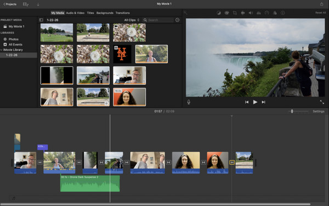The height and width of the screenshot is (206, 329).
Task: Select the transition after the first timeline clip
Action: (x=40, y=162)
